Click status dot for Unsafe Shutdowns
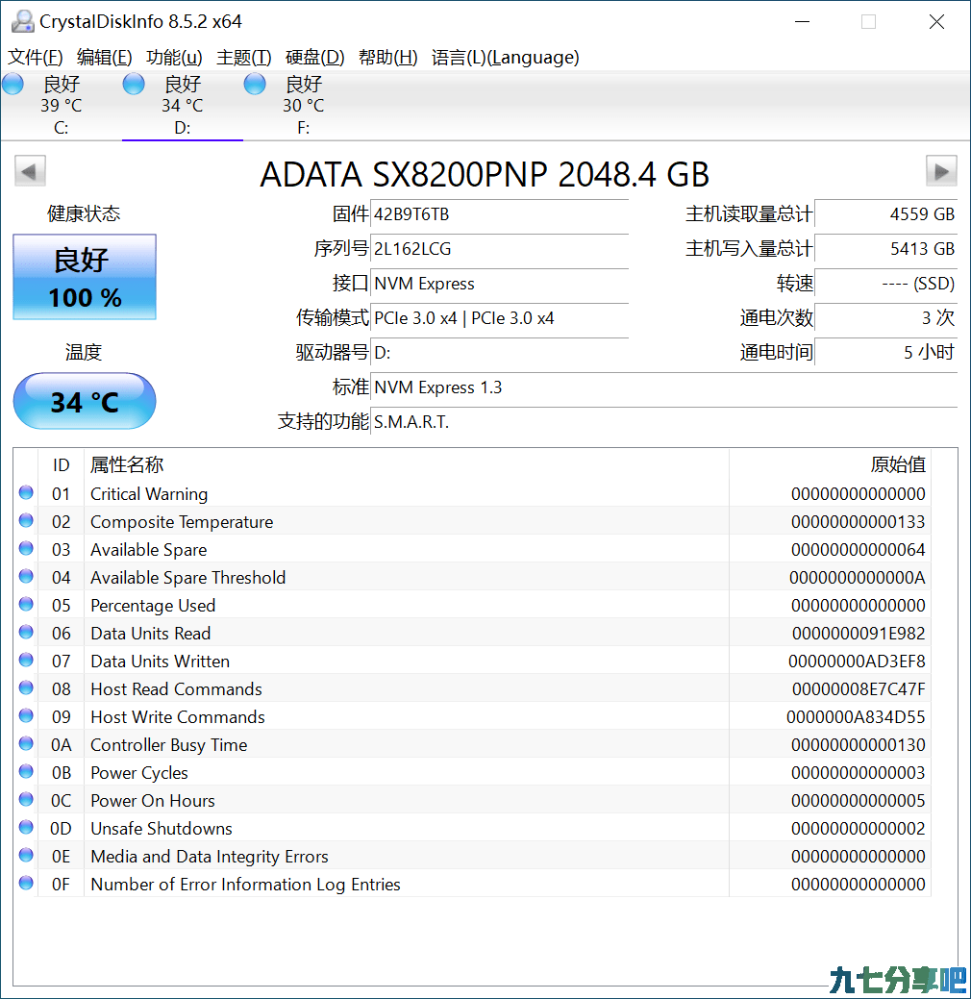This screenshot has width=971, height=999. coord(26,827)
